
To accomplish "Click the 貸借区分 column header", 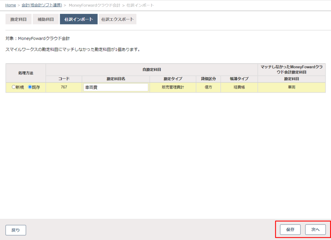I will pyautogui.click(x=208, y=79).
